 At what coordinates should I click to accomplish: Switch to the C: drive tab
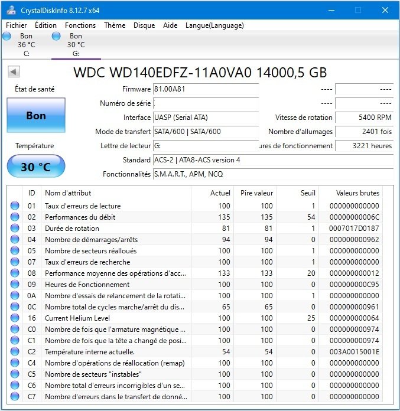pos(26,45)
